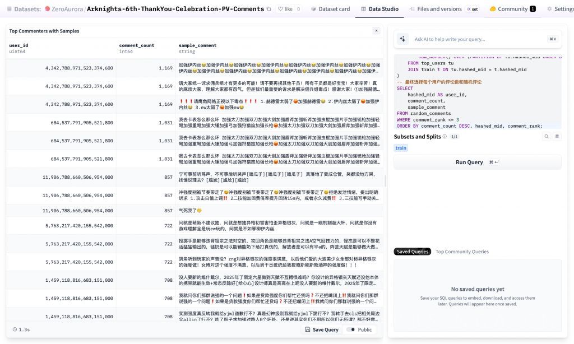Image resolution: width=574 pixels, height=344 pixels.
Task: Click the Ask AI query input field
Action: pos(476,39)
